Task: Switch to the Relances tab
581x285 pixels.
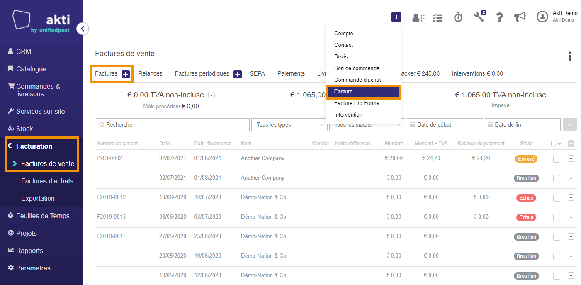Action: (x=151, y=73)
